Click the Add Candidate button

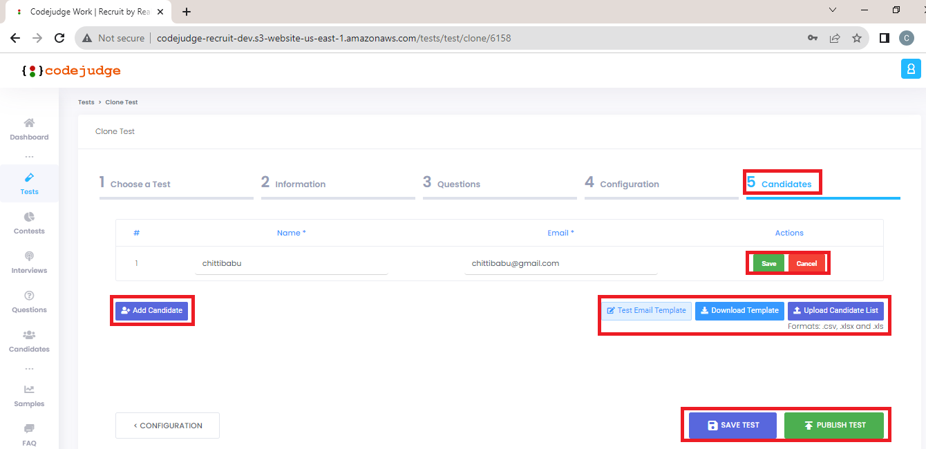coord(152,310)
